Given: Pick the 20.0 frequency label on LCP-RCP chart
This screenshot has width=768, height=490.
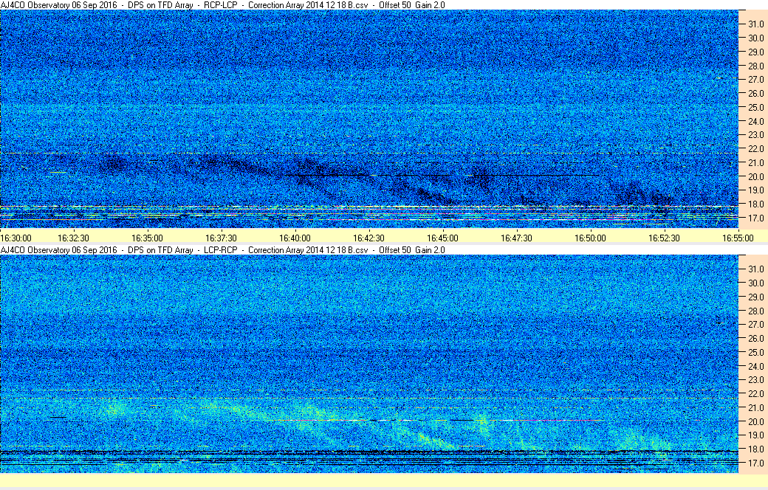Looking at the screenshot, I should click(x=755, y=421).
